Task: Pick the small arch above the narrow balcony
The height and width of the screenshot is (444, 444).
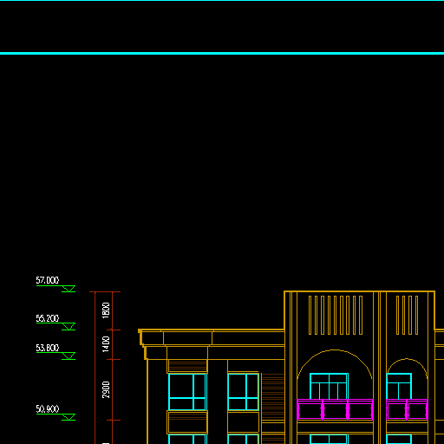Action: [x=407, y=369]
